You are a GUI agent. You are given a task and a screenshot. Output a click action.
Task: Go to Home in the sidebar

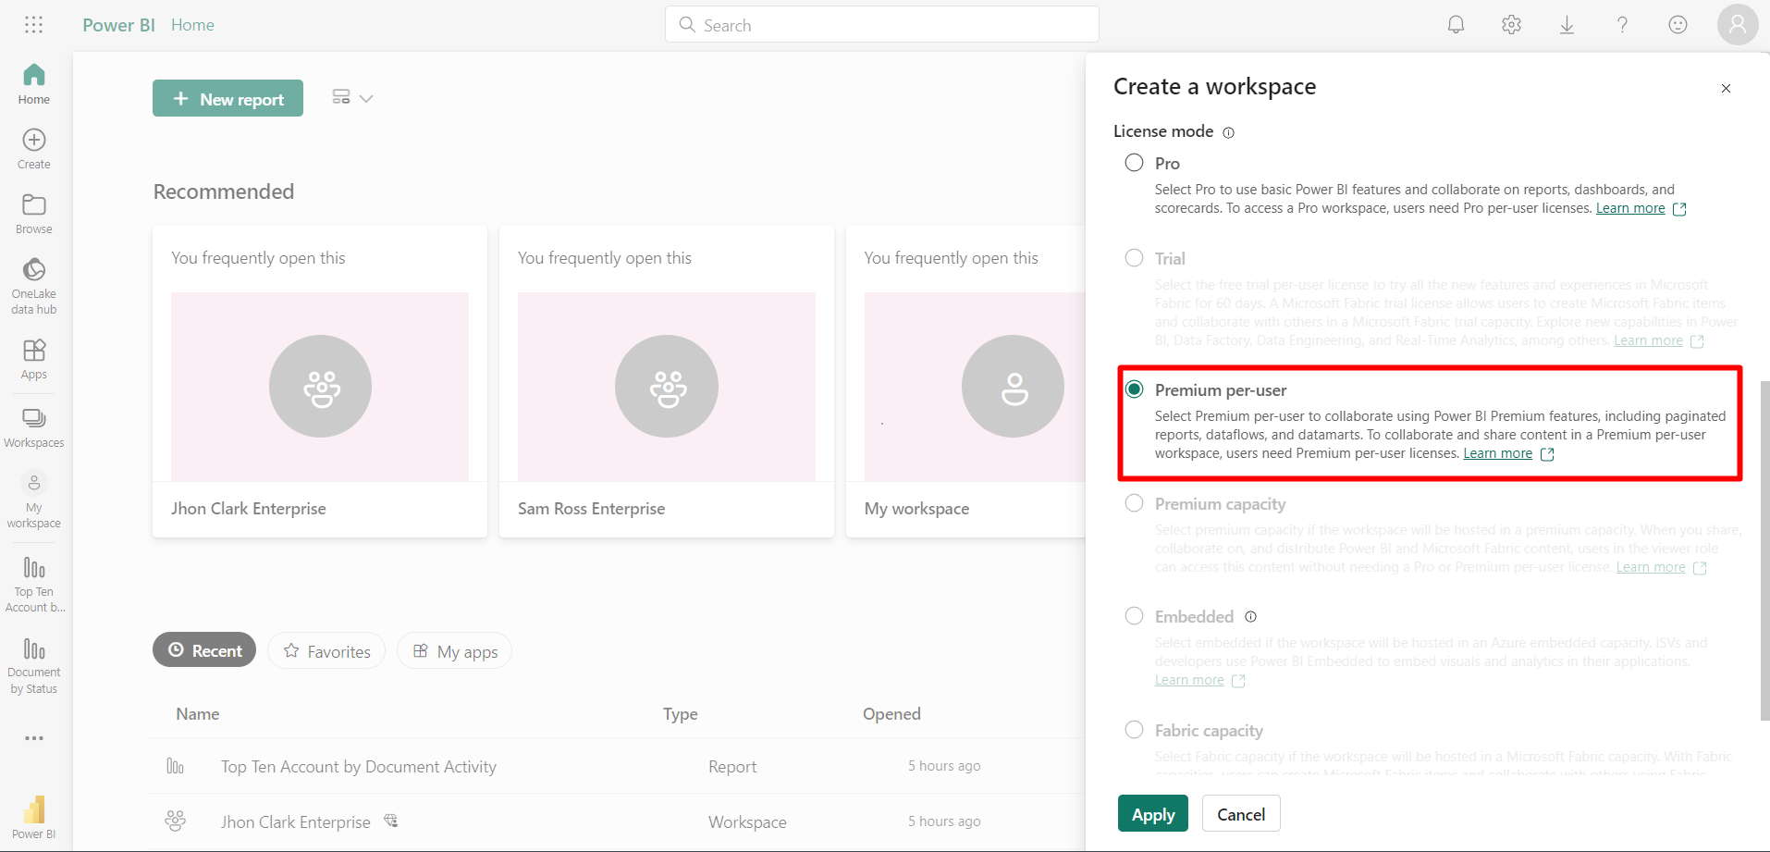click(34, 83)
